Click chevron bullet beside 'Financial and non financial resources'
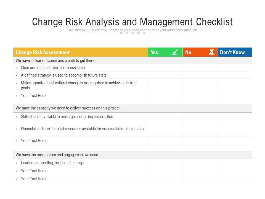The height and width of the screenshot is (199, 265). (x=17, y=129)
